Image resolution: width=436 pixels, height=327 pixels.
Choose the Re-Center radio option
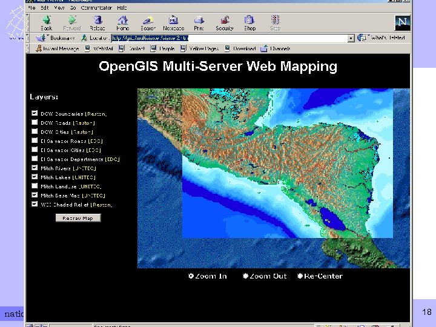pyautogui.click(x=300, y=276)
